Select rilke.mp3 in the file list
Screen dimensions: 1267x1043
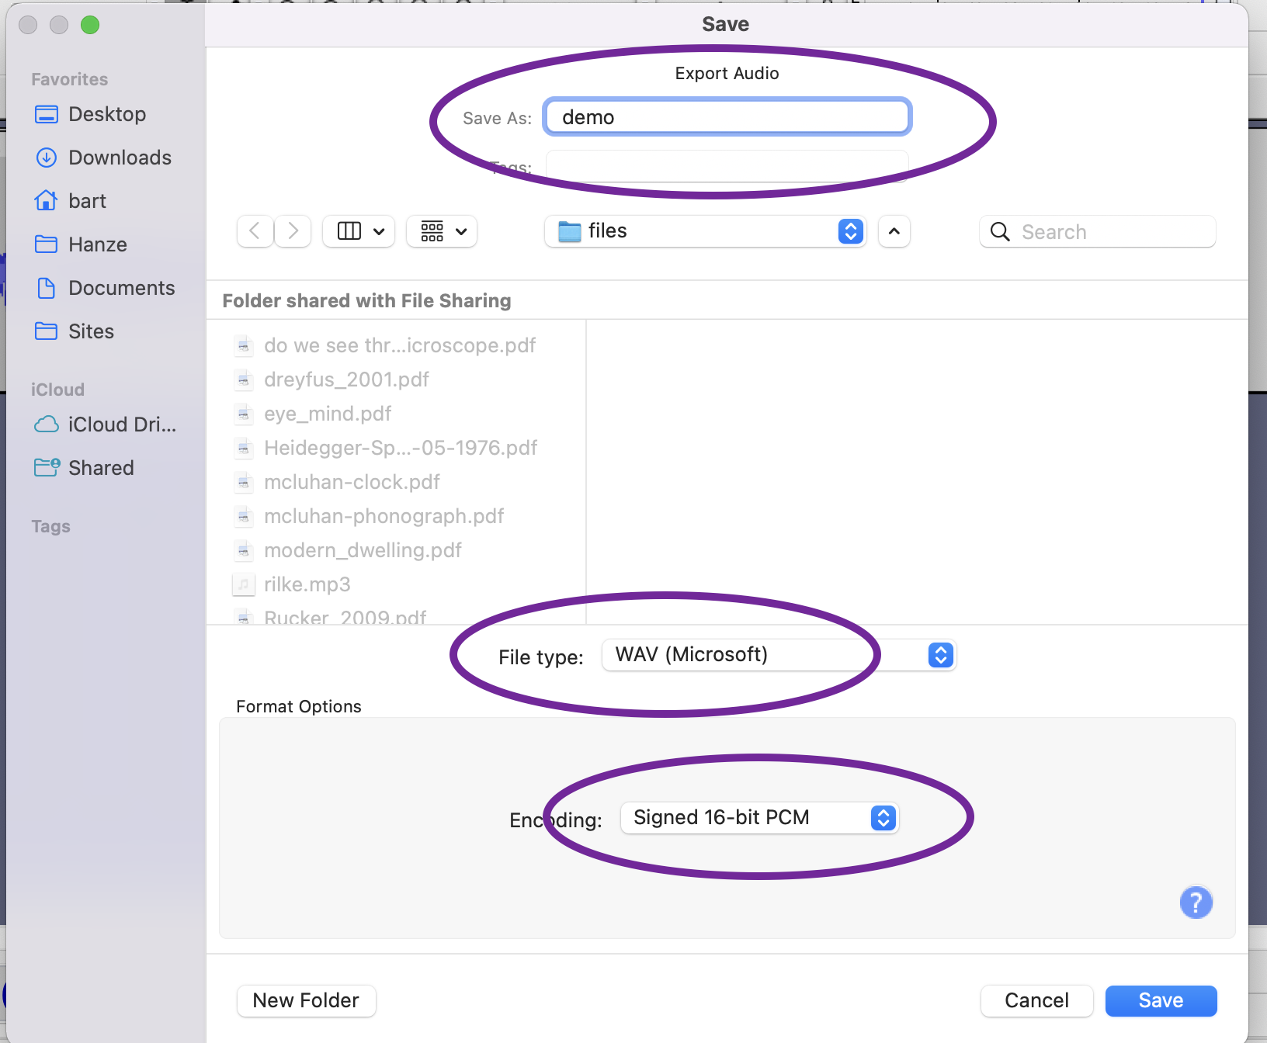(x=307, y=584)
